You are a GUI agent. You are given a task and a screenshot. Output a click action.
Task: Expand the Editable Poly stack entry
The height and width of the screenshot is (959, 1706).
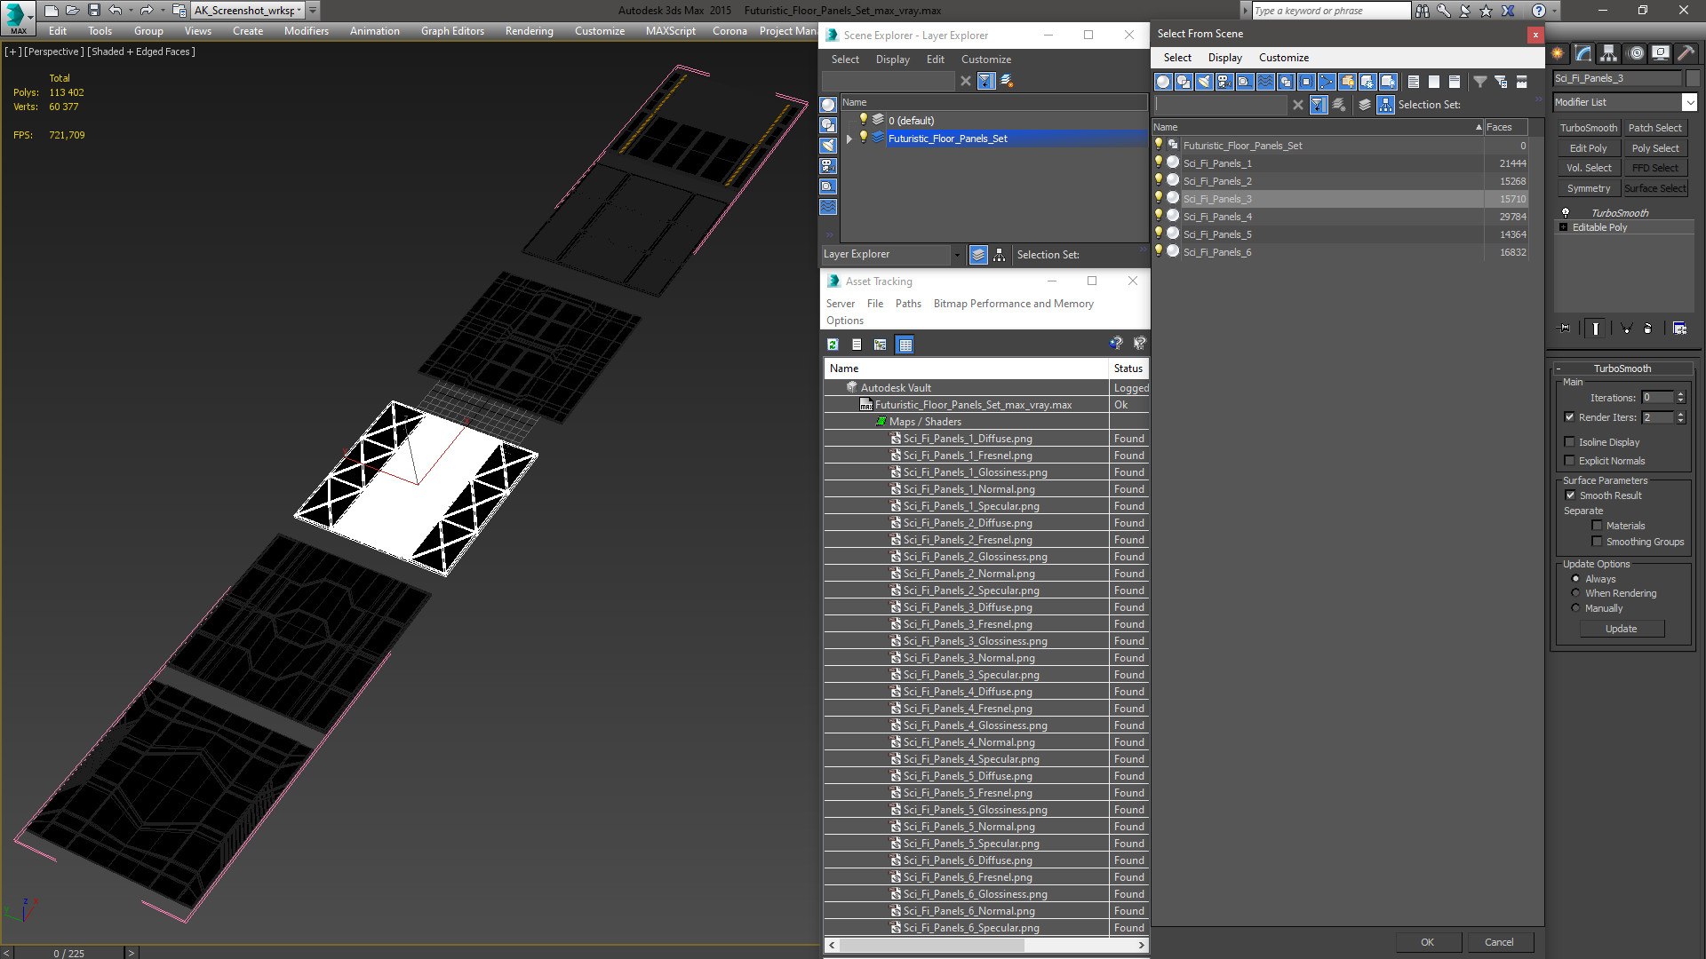pyautogui.click(x=1564, y=227)
